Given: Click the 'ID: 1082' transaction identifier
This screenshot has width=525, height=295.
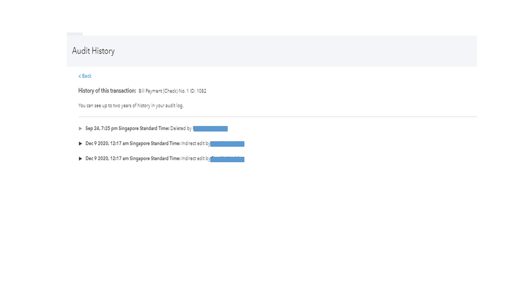Looking at the screenshot, I should click(198, 91).
